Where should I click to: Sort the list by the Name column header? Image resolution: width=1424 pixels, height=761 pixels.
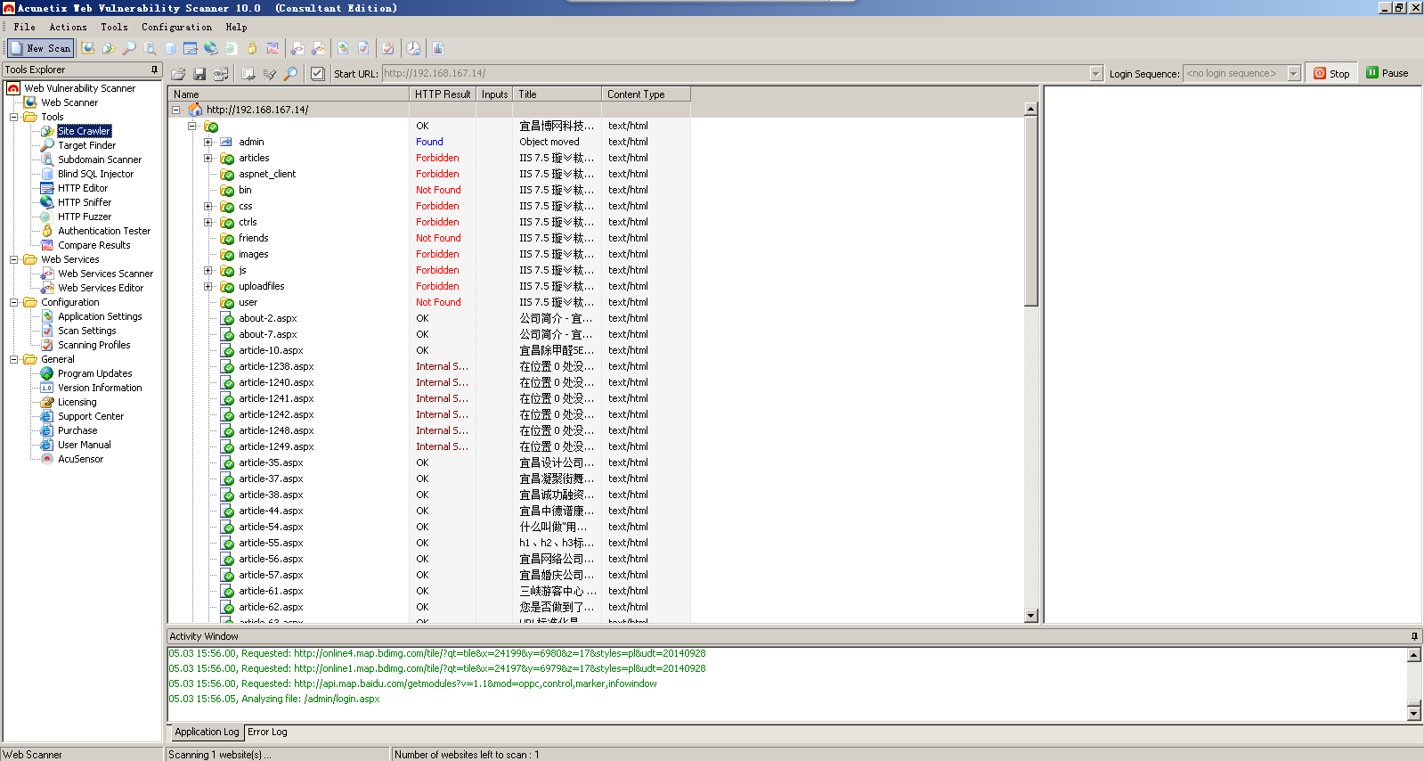[289, 94]
